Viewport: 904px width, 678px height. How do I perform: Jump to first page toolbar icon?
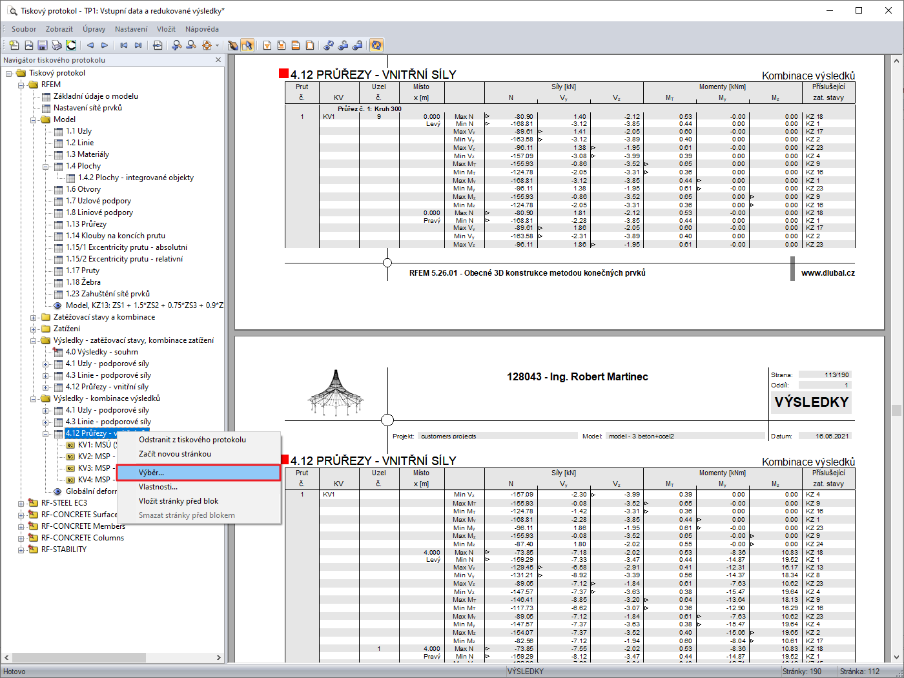[124, 45]
